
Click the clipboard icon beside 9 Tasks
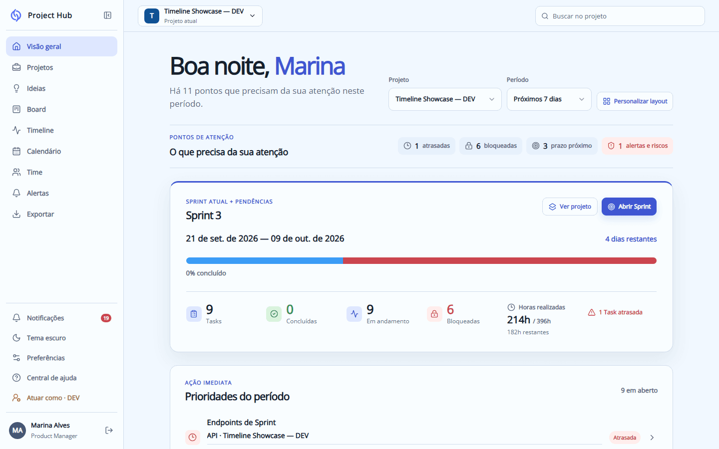click(194, 314)
